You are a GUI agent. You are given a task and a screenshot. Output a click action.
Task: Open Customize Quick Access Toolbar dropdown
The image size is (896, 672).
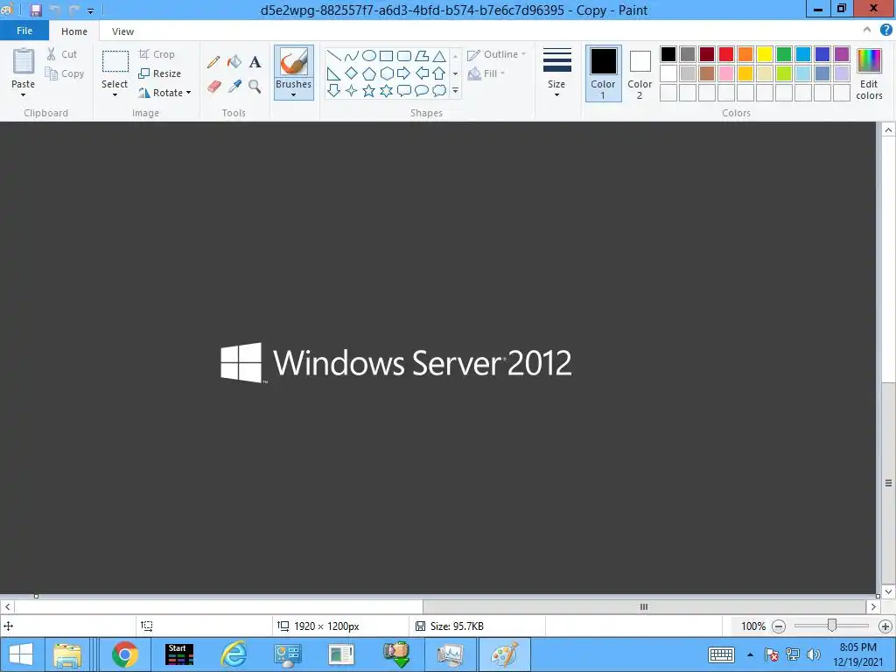(x=90, y=10)
